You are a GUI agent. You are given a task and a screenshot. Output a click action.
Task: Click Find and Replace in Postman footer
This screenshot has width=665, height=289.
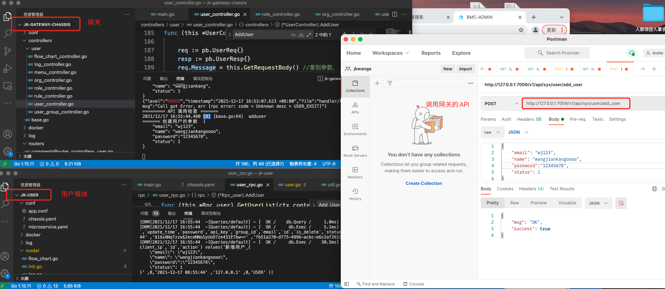[x=375, y=284]
